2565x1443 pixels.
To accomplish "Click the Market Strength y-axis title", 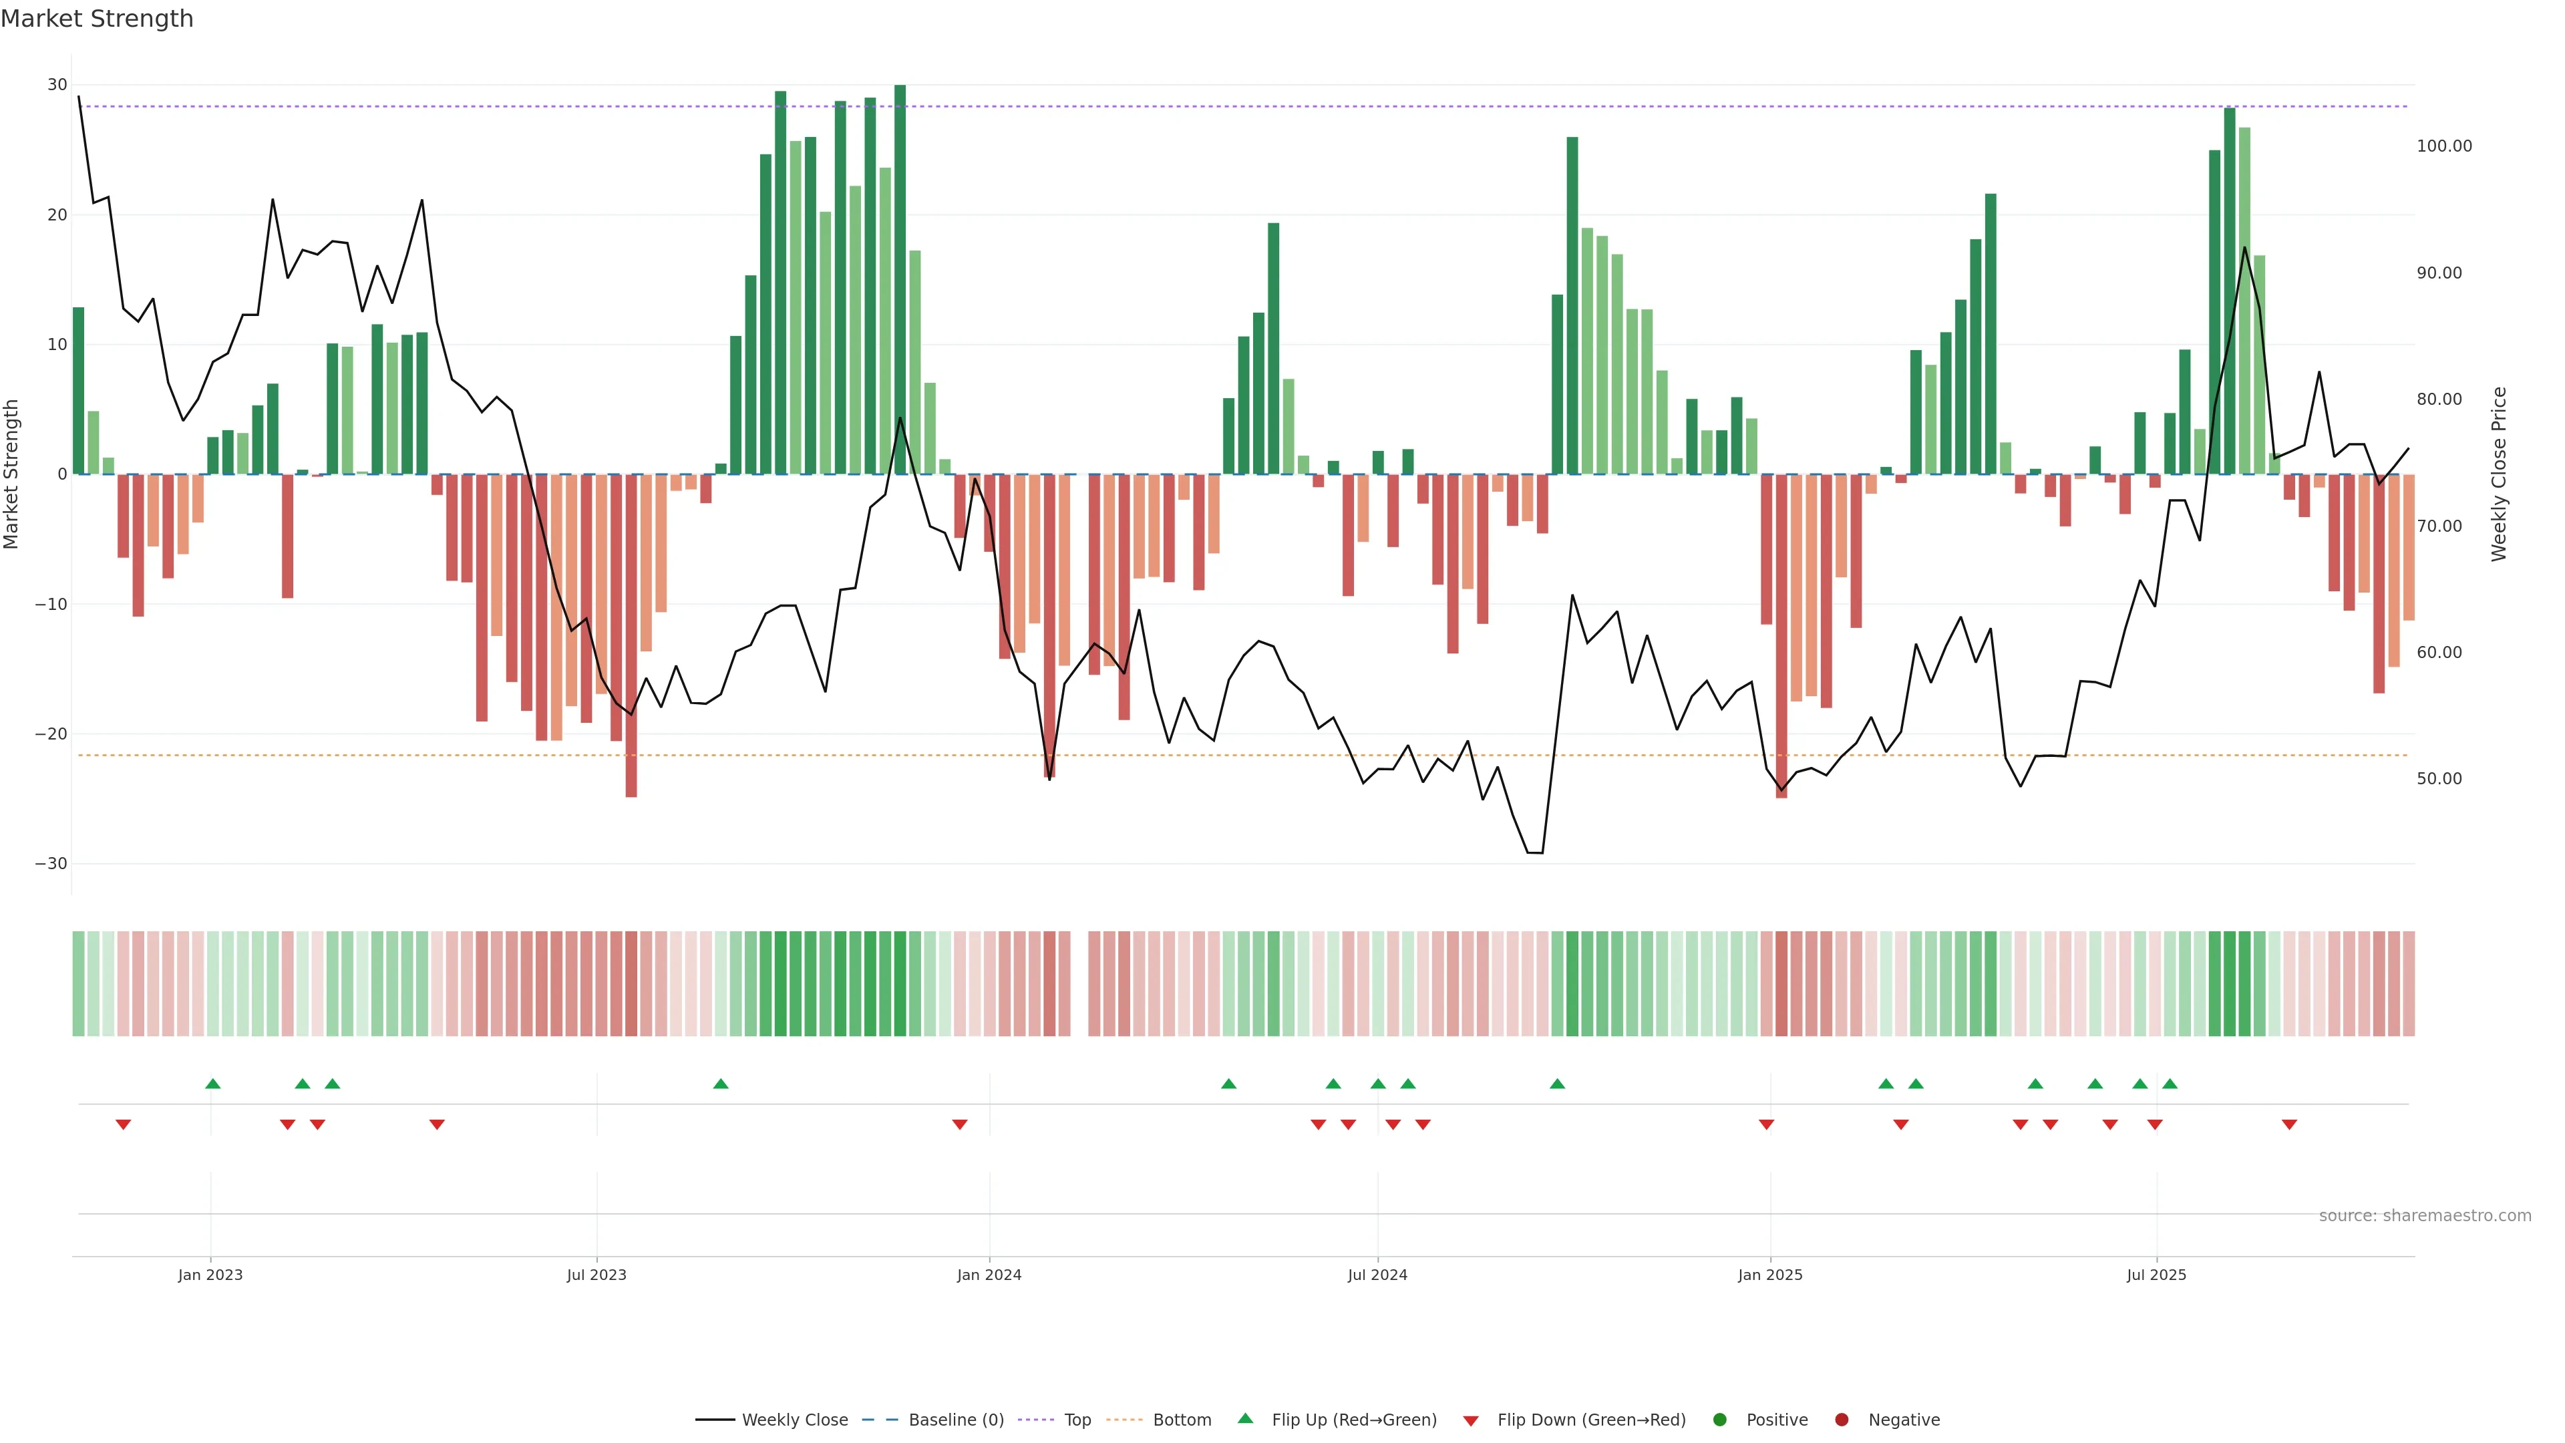I will click(x=12, y=474).
